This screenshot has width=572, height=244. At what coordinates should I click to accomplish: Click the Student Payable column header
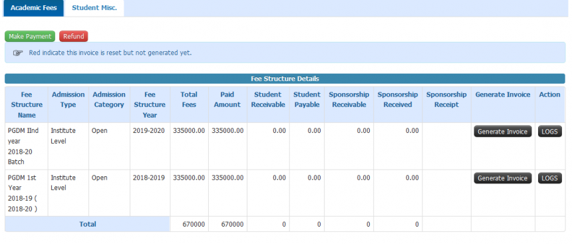point(307,104)
